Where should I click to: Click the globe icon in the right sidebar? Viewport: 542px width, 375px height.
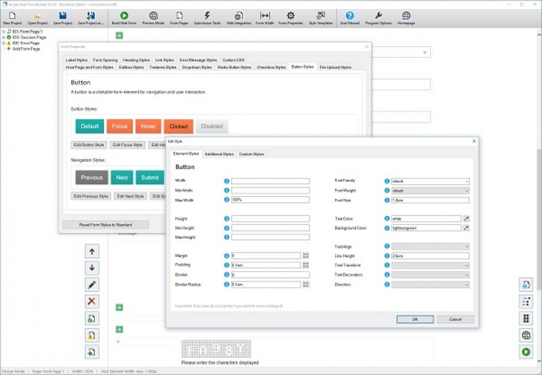click(525, 335)
